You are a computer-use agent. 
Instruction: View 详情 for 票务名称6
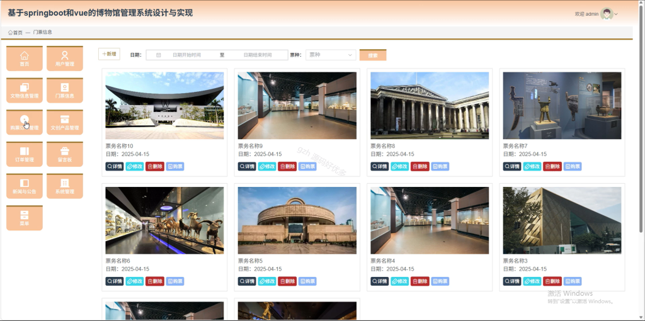pyautogui.click(x=115, y=281)
